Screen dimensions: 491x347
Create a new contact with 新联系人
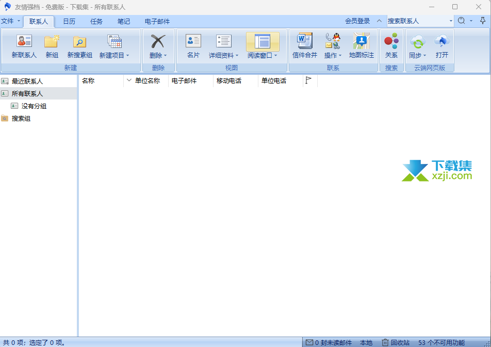click(24, 46)
